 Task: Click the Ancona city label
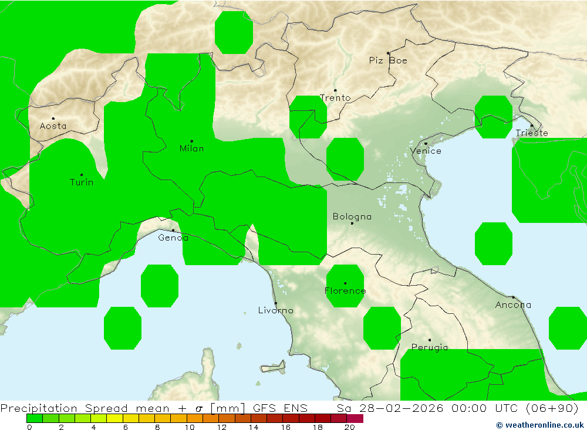[513, 305]
